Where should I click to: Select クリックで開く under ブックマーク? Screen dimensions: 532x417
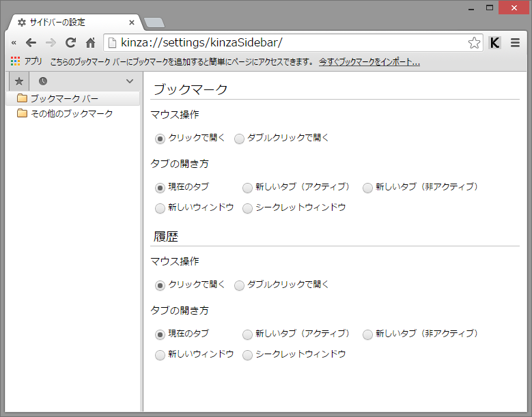click(160, 139)
